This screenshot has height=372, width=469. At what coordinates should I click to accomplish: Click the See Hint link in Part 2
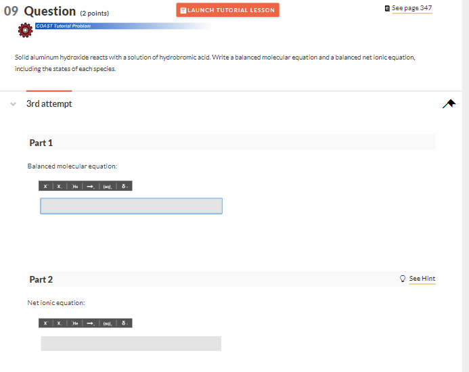tap(422, 279)
